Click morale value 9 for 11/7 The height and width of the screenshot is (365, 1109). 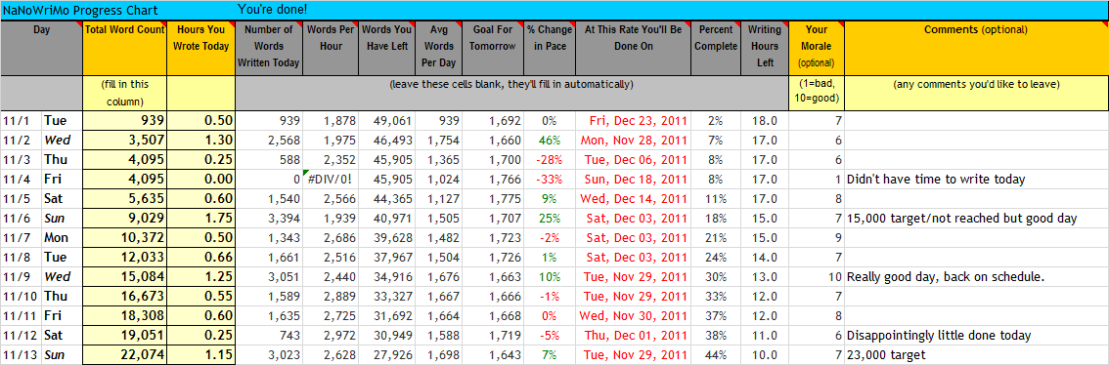(817, 238)
